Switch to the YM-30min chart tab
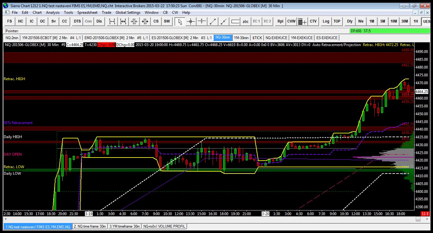 point(241,38)
